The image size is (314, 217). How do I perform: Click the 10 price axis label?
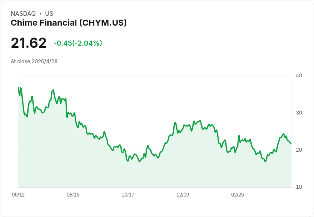tap(299, 187)
